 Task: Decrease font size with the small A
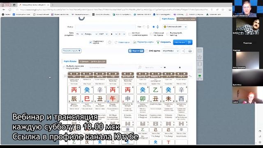click(x=165, y=67)
